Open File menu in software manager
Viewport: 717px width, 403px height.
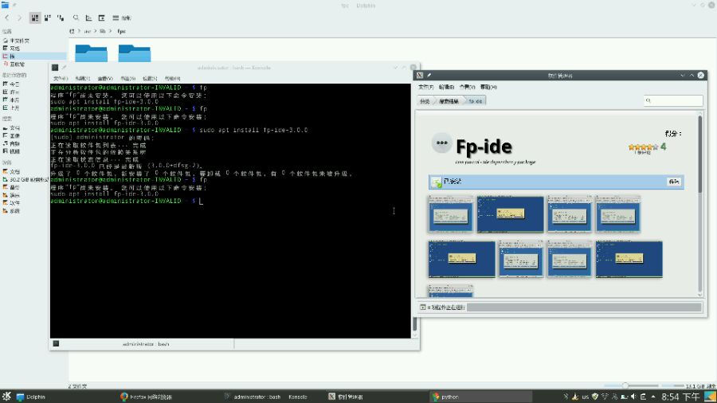click(x=425, y=87)
